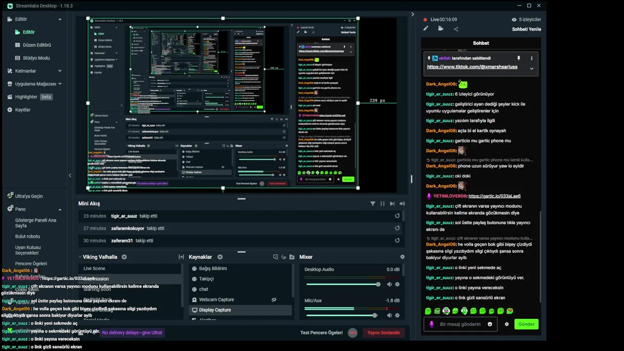Toggle recording with the REC button
The width and height of the screenshot is (624, 351).
(x=352, y=332)
